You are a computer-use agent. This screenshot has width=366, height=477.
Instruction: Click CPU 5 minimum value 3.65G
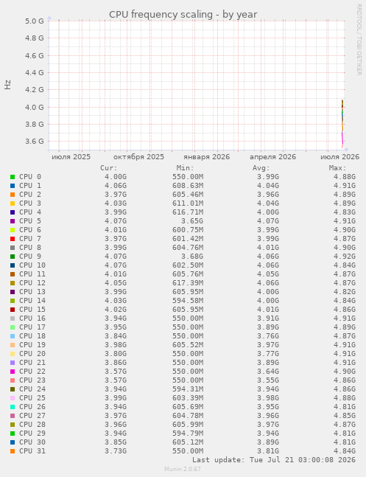(x=192, y=221)
